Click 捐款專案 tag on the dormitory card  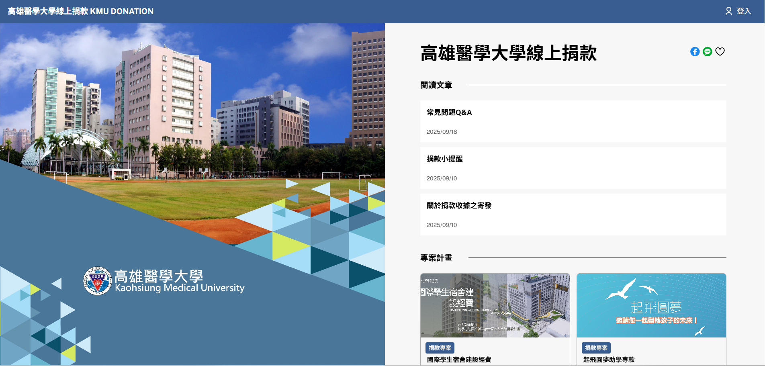pos(440,348)
